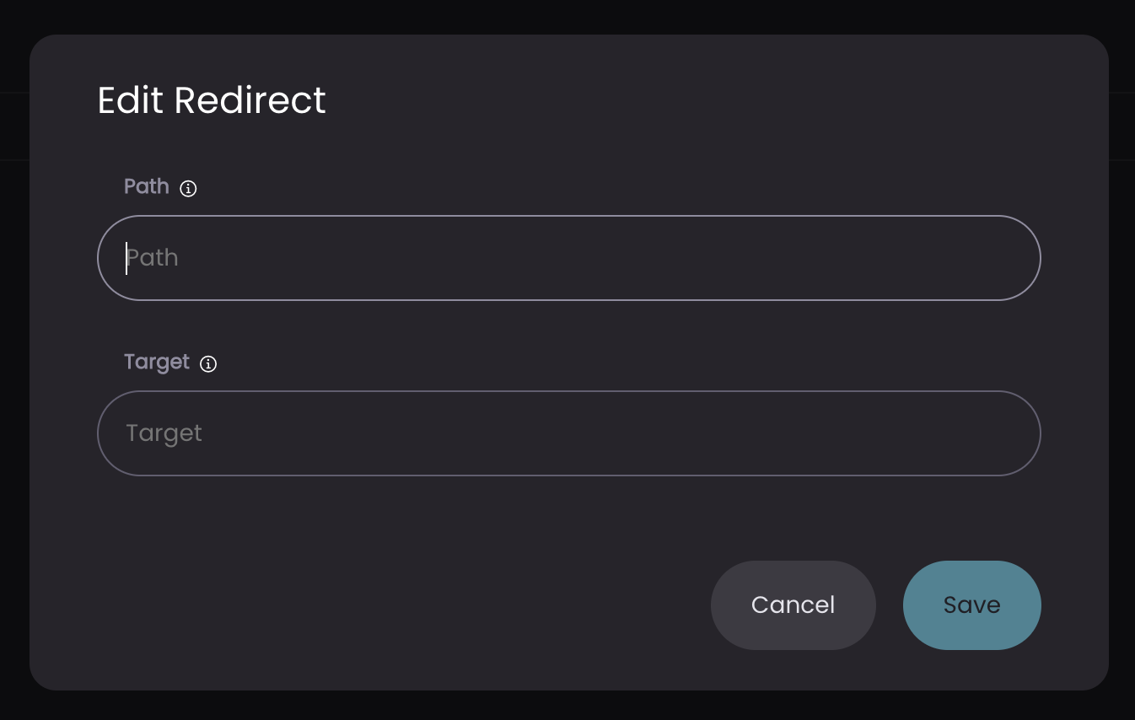Screen dimensions: 1135x720
Task: Select the Edit Redirect dialog heading
Action: (x=212, y=100)
